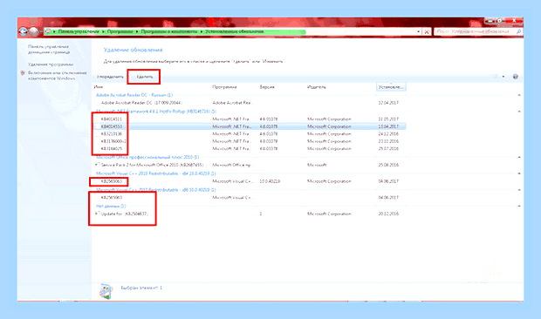Screen dimensions: 541x319
Task: Click Microsoft Office профессиональный плюс 2010 group header
Action: (x=147, y=157)
